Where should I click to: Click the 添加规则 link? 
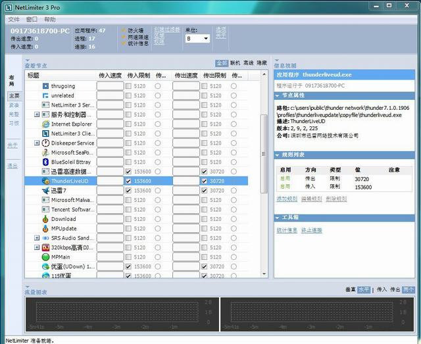tap(287, 199)
